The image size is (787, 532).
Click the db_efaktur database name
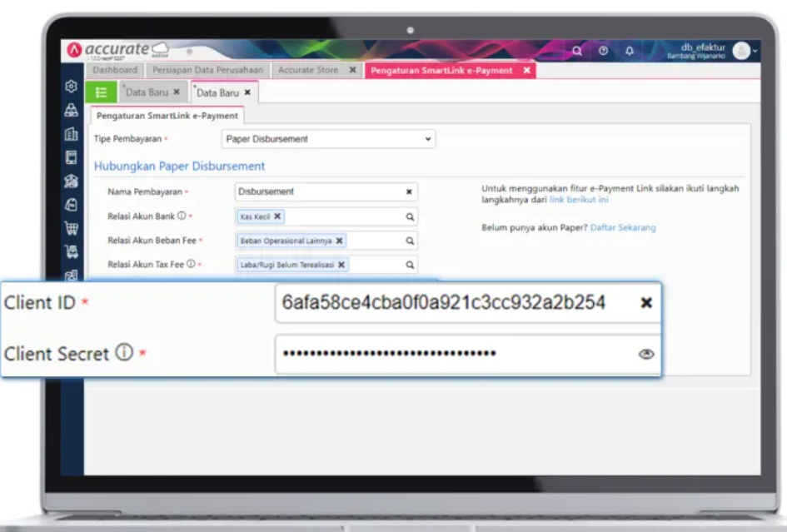[x=703, y=47]
